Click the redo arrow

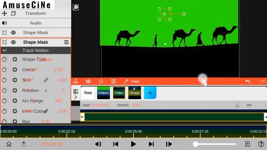tap(262, 82)
